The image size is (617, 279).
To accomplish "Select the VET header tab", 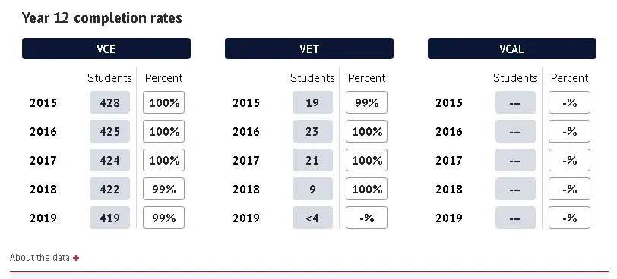I will [x=309, y=49].
